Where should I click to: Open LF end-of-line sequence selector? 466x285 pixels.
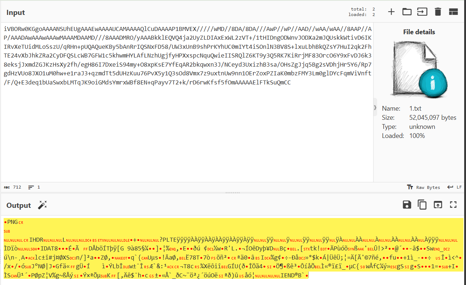point(455,187)
